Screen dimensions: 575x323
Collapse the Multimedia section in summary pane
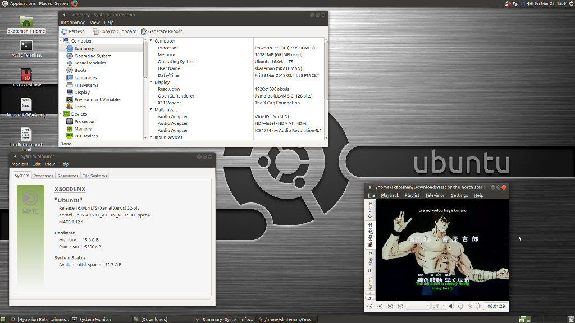150,109
